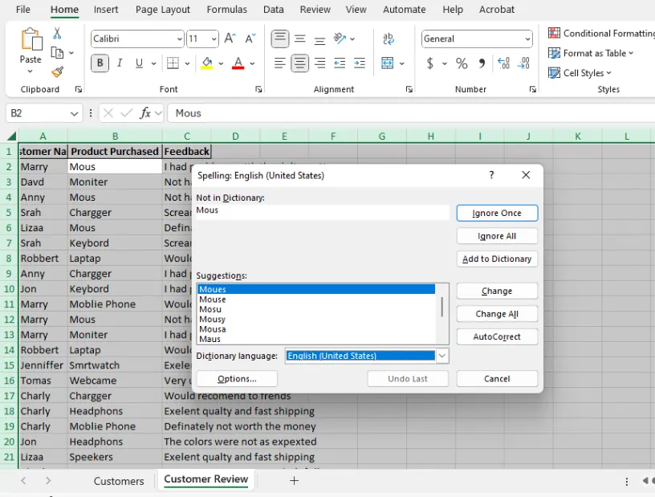Open the Dictionary language dropdown
Viewport: 655px width, 497px height.
[442, 356]
